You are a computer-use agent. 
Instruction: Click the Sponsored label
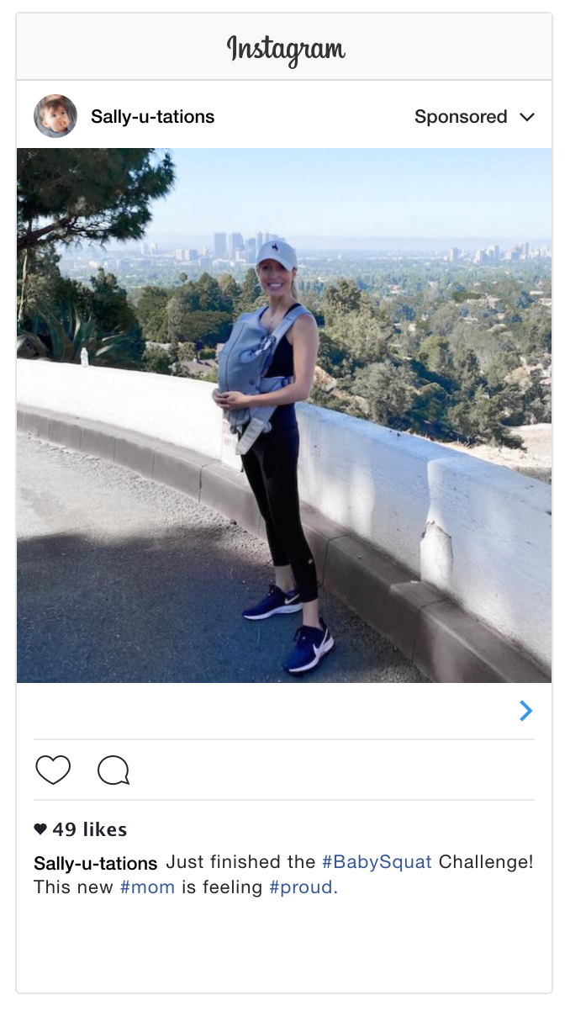click(x=461, y=117)
